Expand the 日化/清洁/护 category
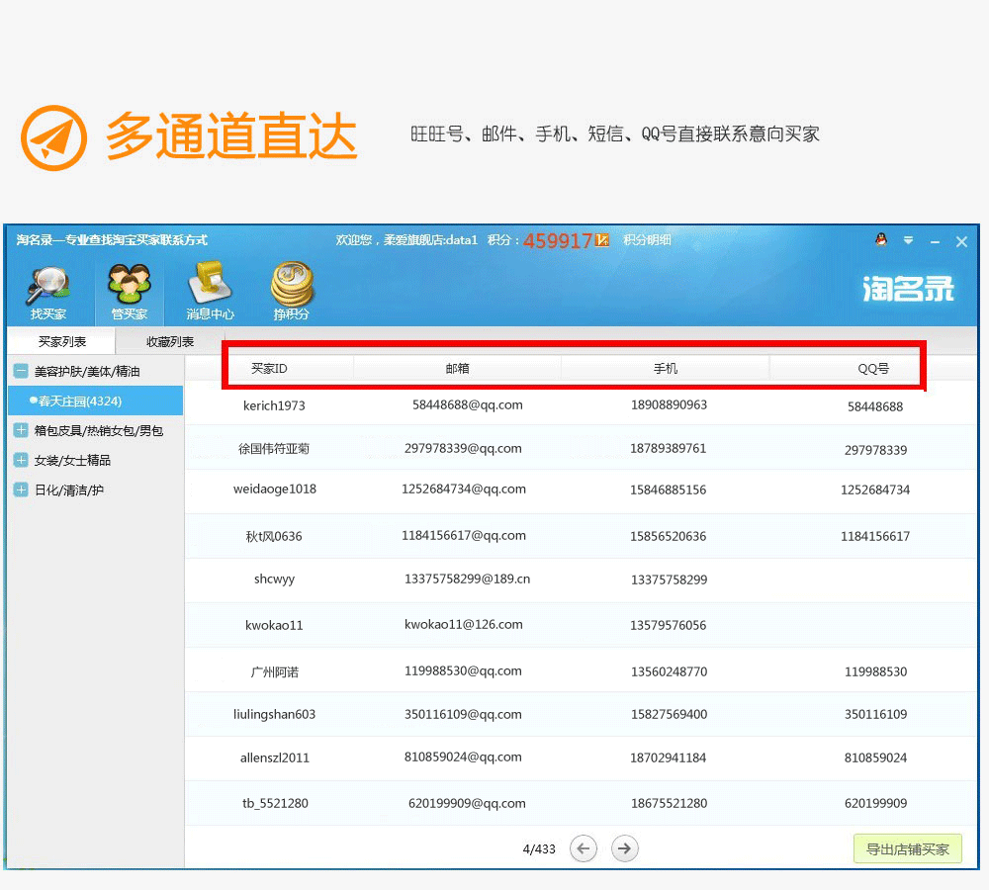The height and width of the screenshot is (890, 989). coord(21,490)
